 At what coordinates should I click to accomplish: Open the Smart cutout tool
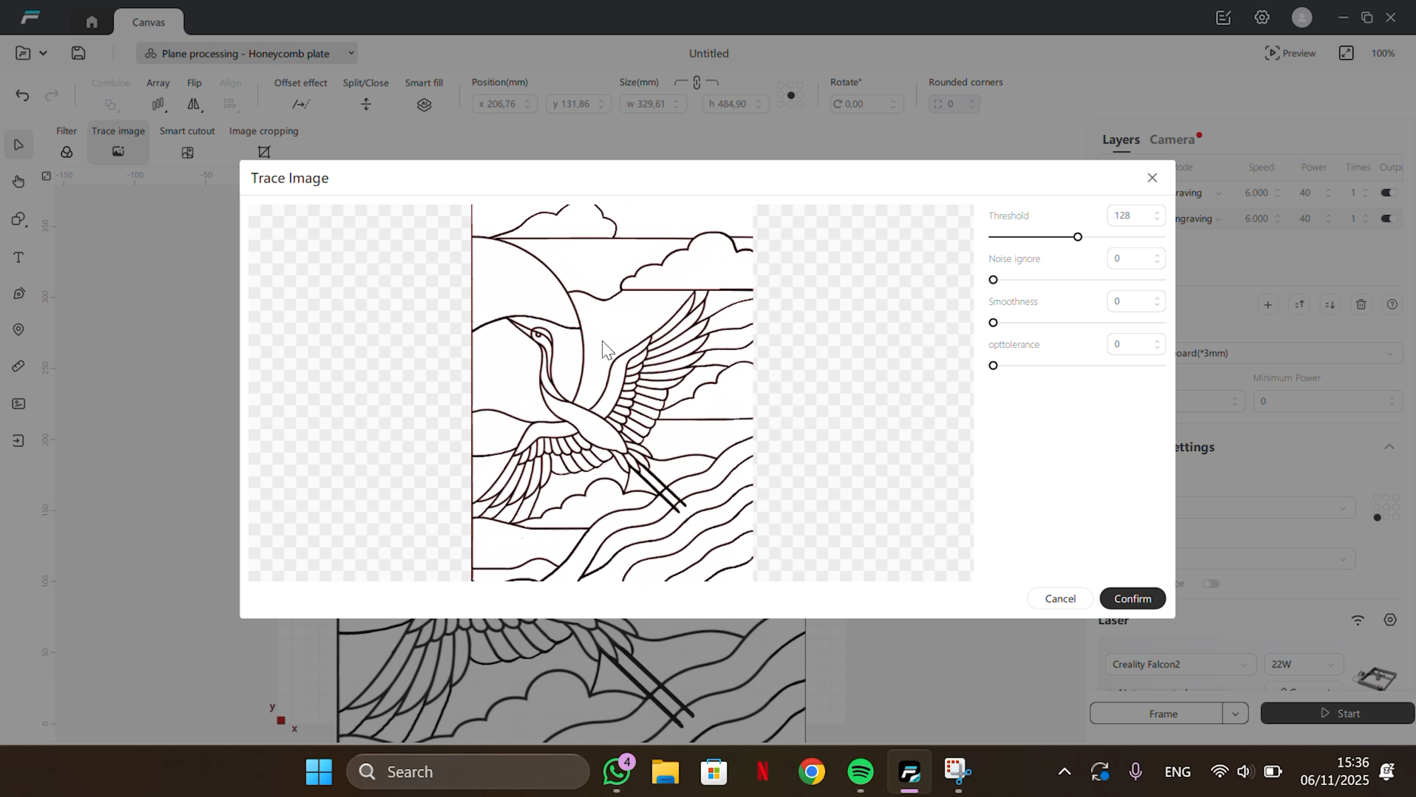click(x=187, y=152)
